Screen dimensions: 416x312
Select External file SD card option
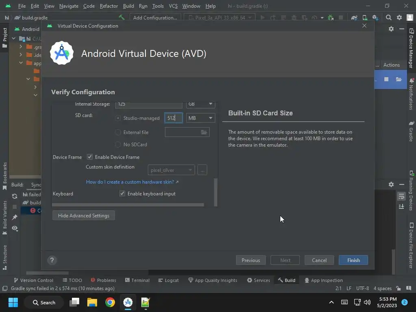[118, 132]
